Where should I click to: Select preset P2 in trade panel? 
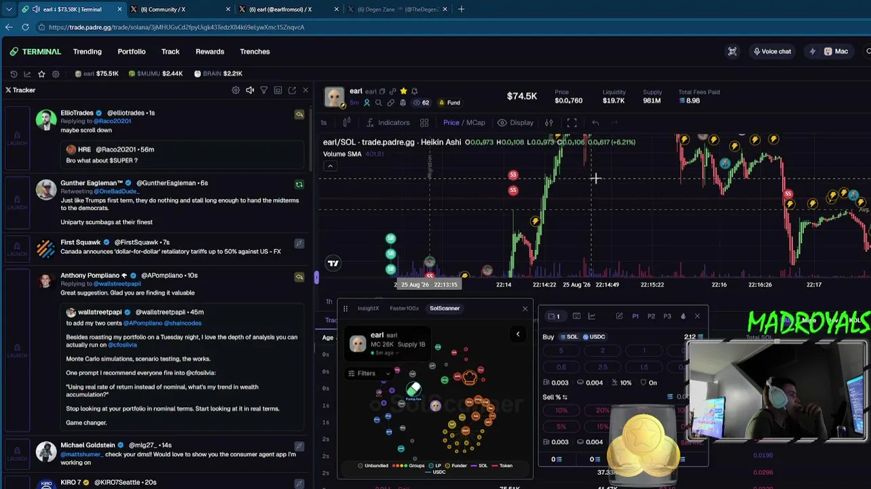[651, 316]
